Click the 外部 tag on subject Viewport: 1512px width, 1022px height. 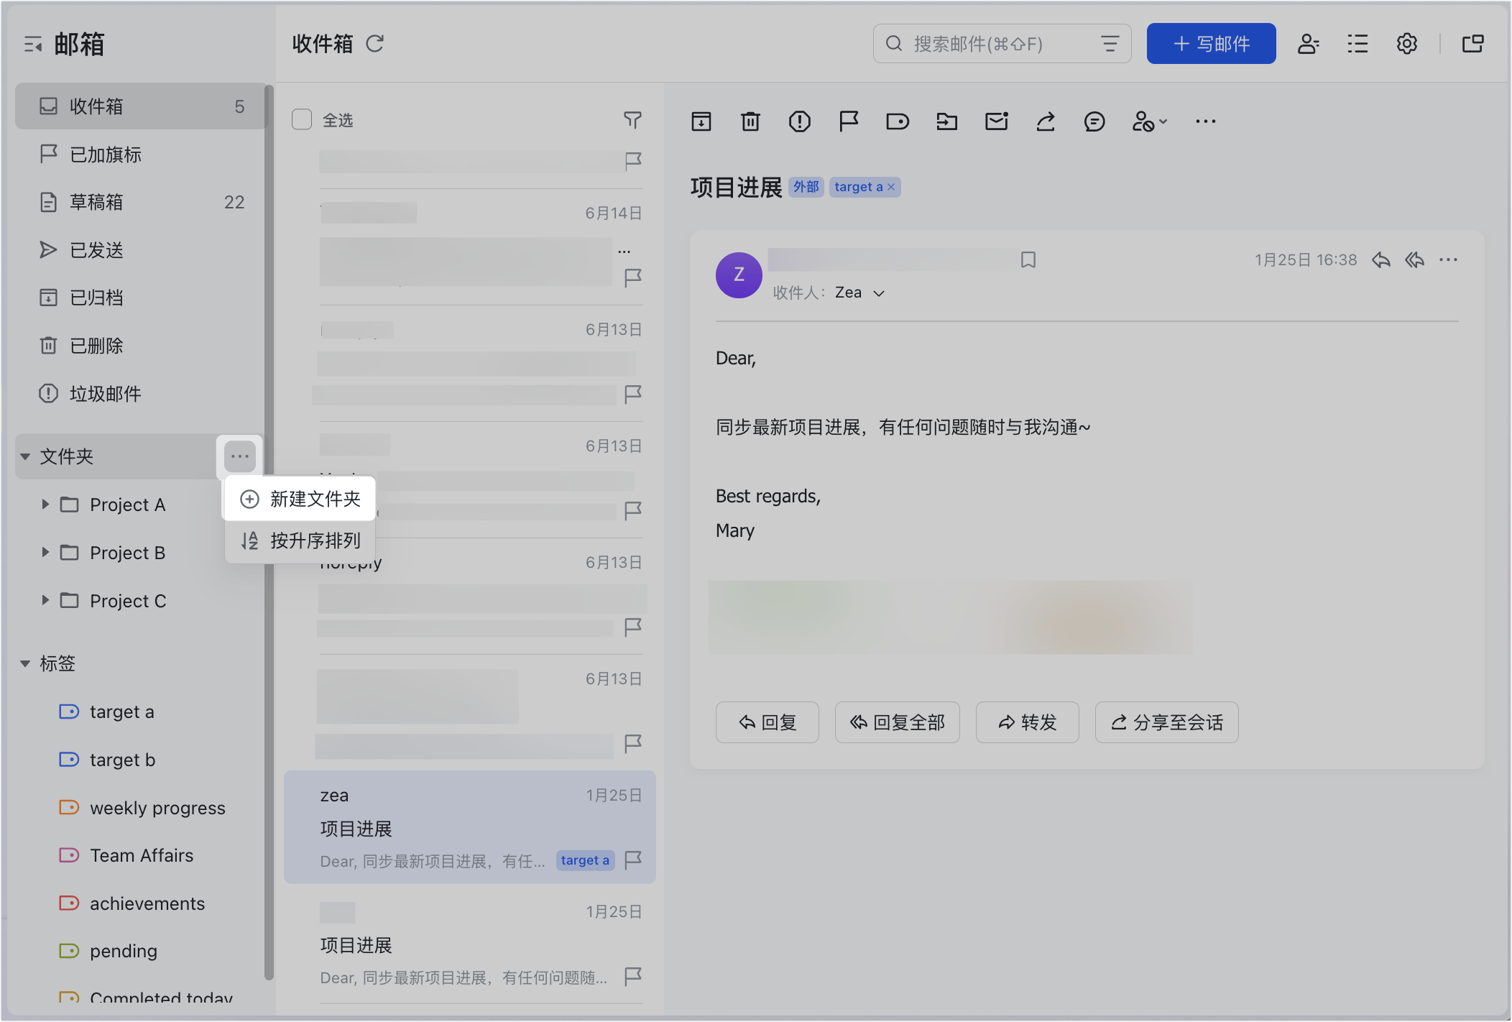click(806, 187)
